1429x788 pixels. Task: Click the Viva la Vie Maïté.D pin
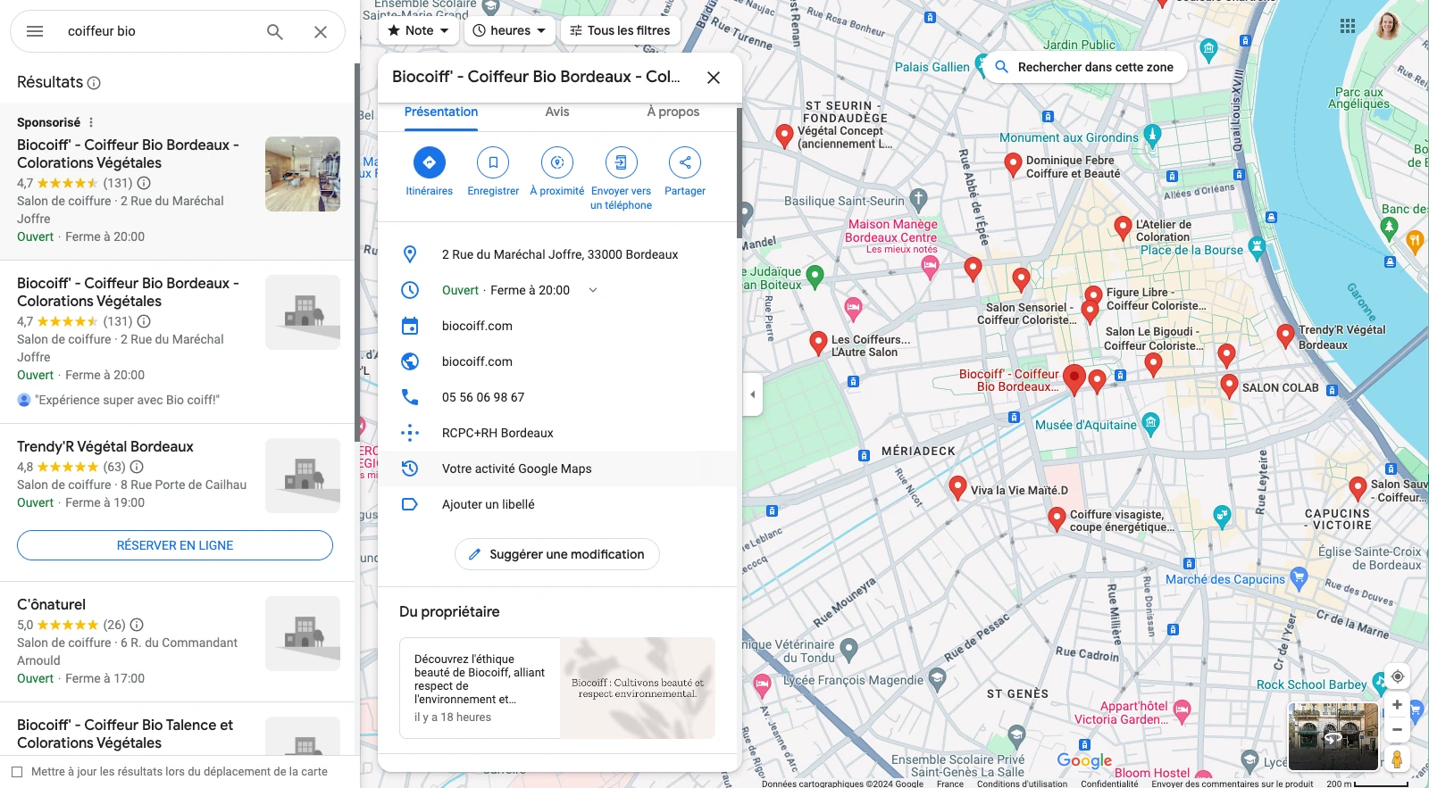(957, 486)
